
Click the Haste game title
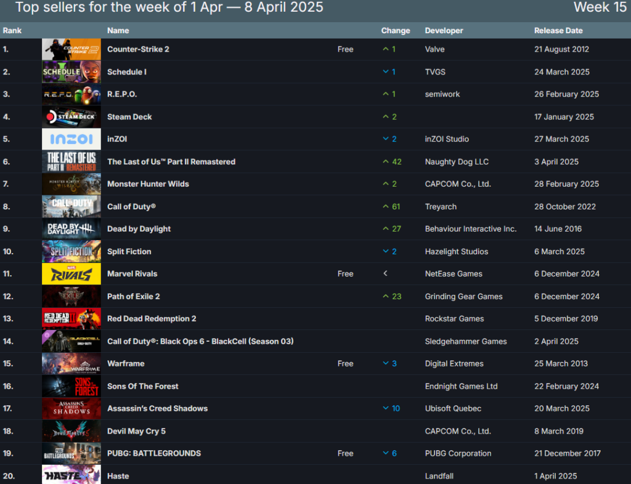point(118,476)
